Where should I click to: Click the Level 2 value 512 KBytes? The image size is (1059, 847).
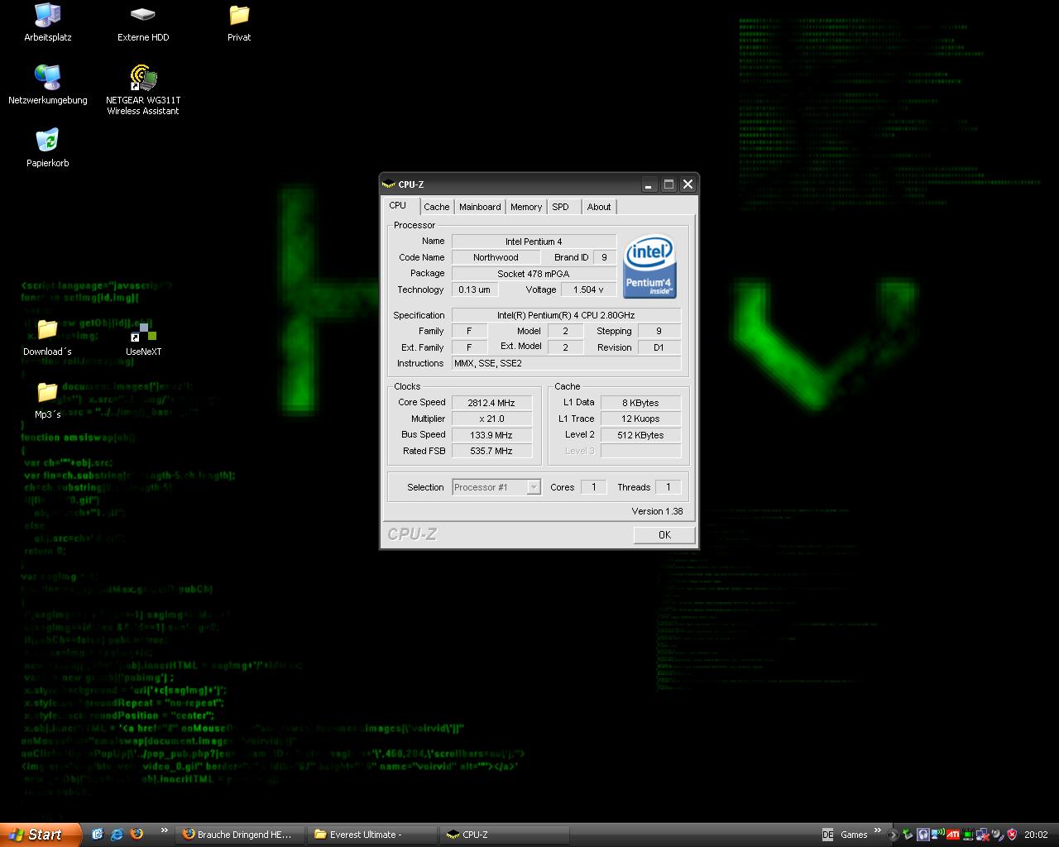(x=640, y=435)
